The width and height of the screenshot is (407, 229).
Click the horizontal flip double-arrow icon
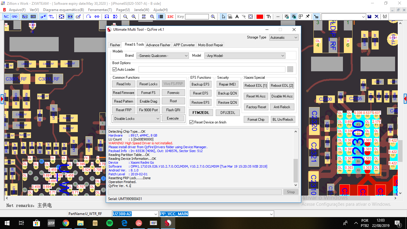pyautogui.click(x=97, y=17)
